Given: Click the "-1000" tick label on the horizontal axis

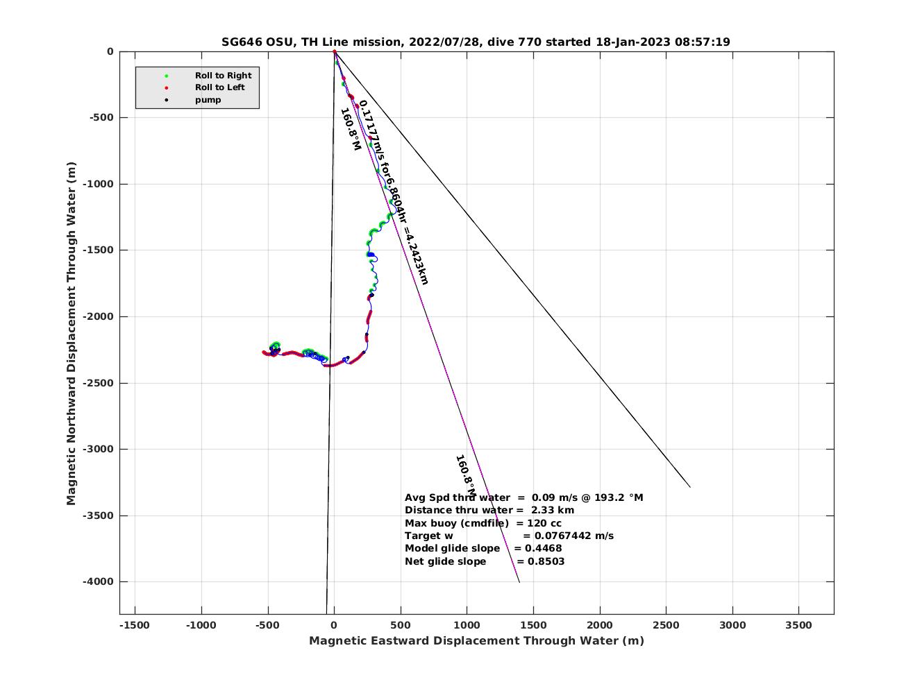Looking at the screenshot, I should (201, 625).
